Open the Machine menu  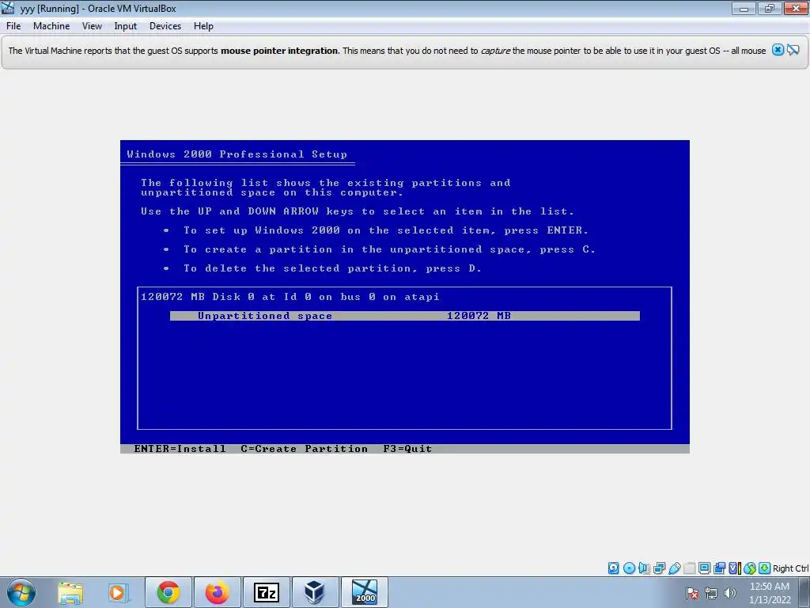[x=51, y=26]
